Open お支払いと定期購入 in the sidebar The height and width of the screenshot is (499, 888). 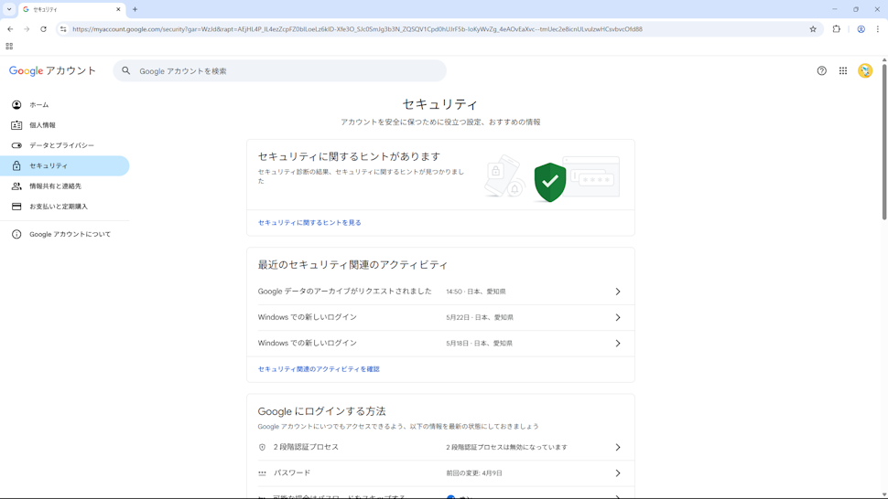(x=65, y=207)
